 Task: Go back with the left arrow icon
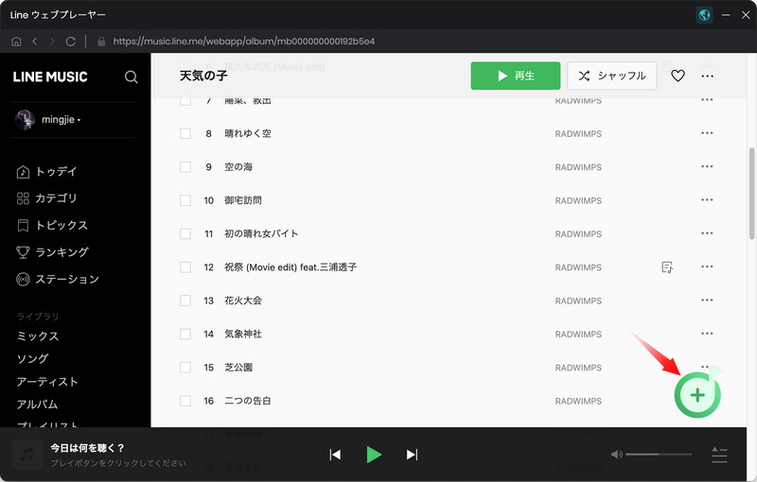pyautogui.click(x=35, y=42)
